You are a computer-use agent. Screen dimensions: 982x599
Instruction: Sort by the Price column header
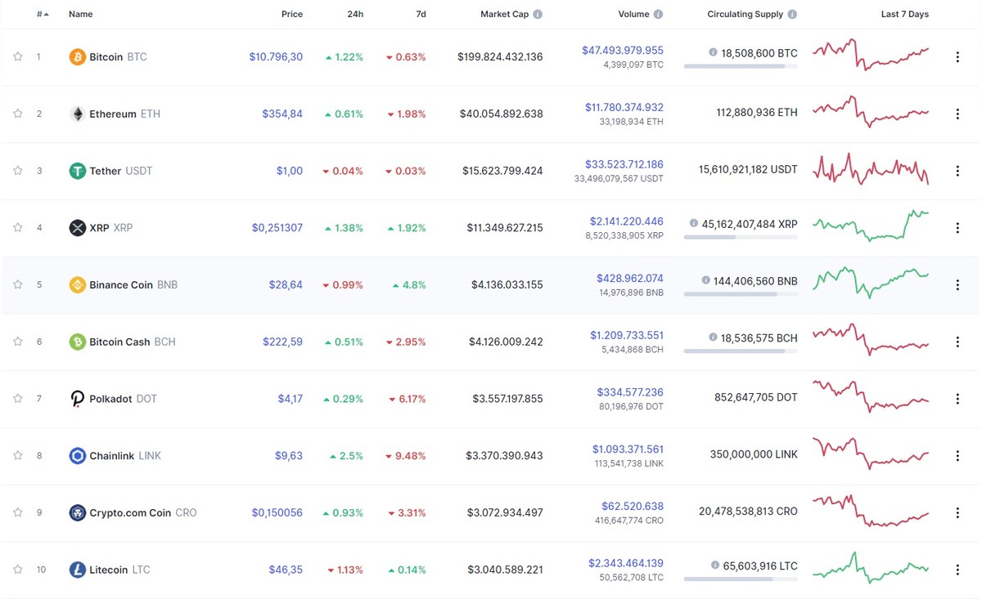pos(292,14)
